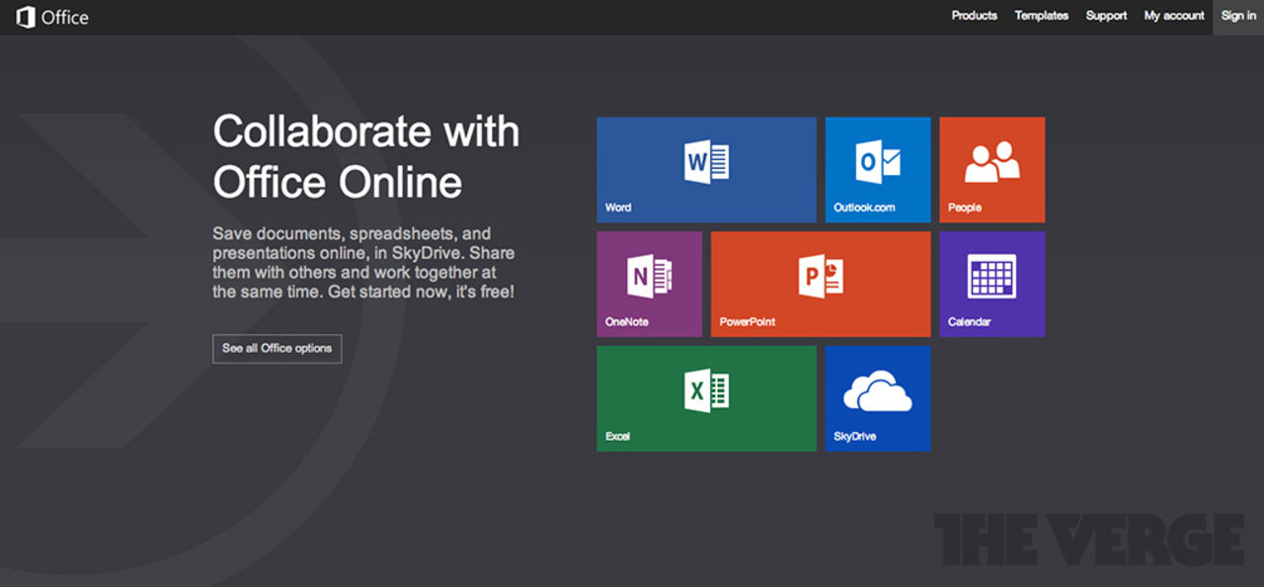Click the Office logo
The height and width of the screenshot is (587, 1264).
click(x=50, y=16)
